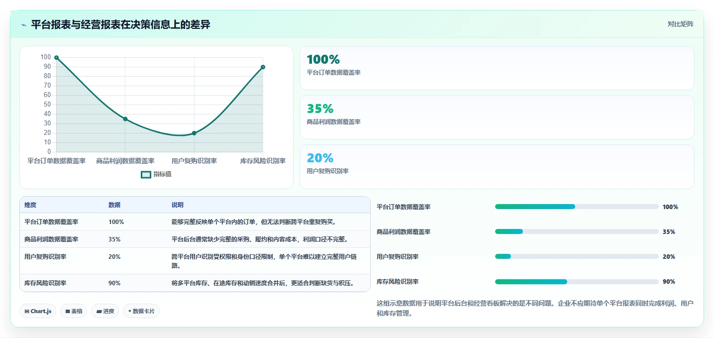This screenshot has height=338, width=714.
Task: Select the 20% 用户复购识别率 data card
Action: [x=497, y=166]
